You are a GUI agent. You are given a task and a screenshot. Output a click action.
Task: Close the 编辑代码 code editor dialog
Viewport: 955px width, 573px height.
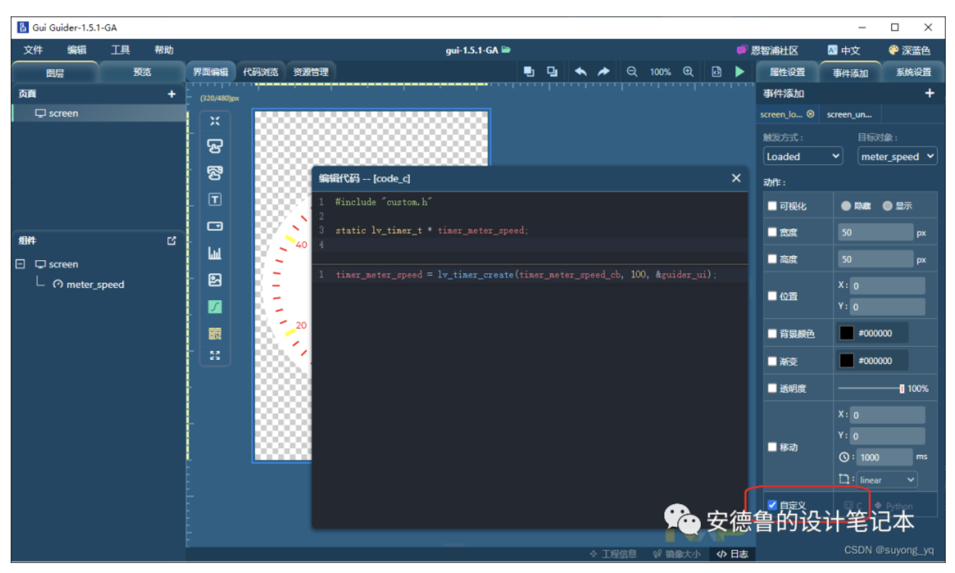click(x=736, y=178)
